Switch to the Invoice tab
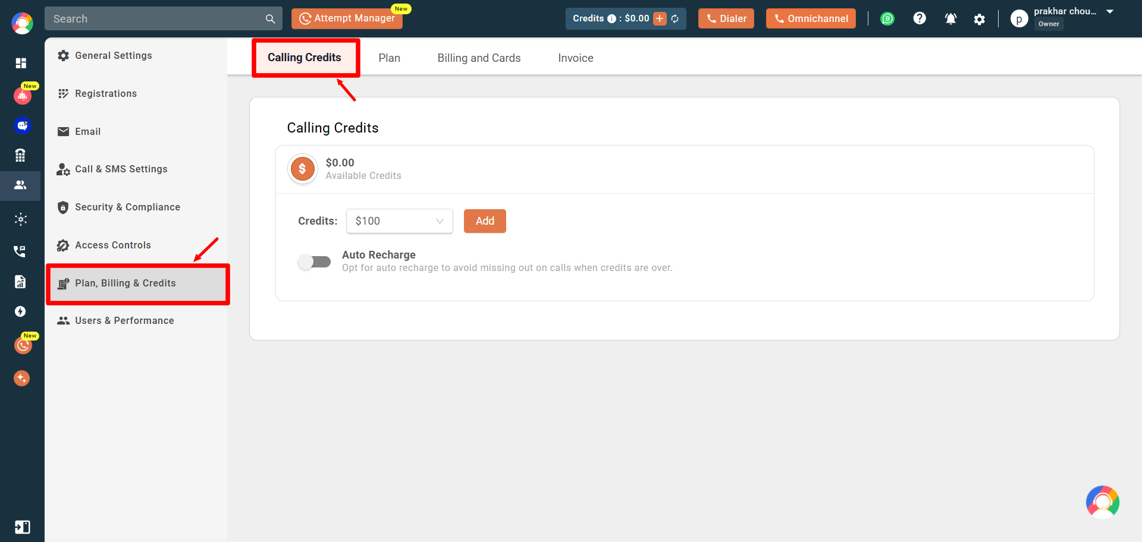Screen dimensions: 1142x542 click(576, 58)
